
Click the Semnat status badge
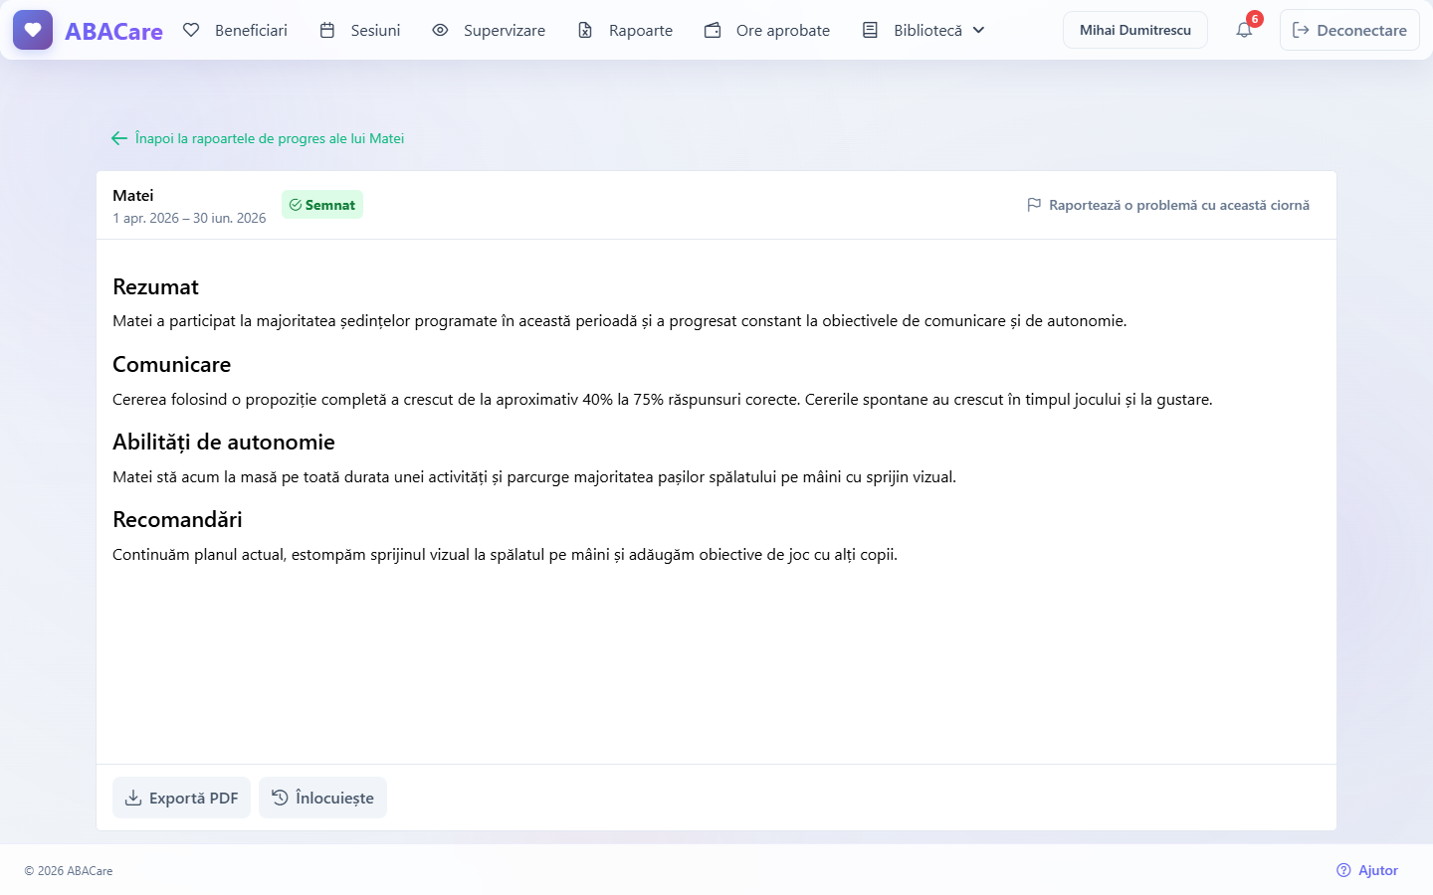(x=322, y=205)
